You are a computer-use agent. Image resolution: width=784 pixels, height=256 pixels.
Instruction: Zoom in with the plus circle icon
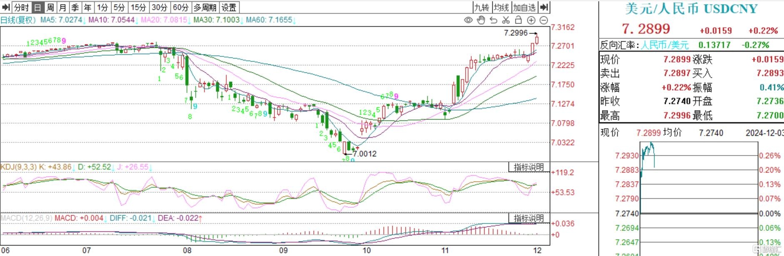pos(531,20)
